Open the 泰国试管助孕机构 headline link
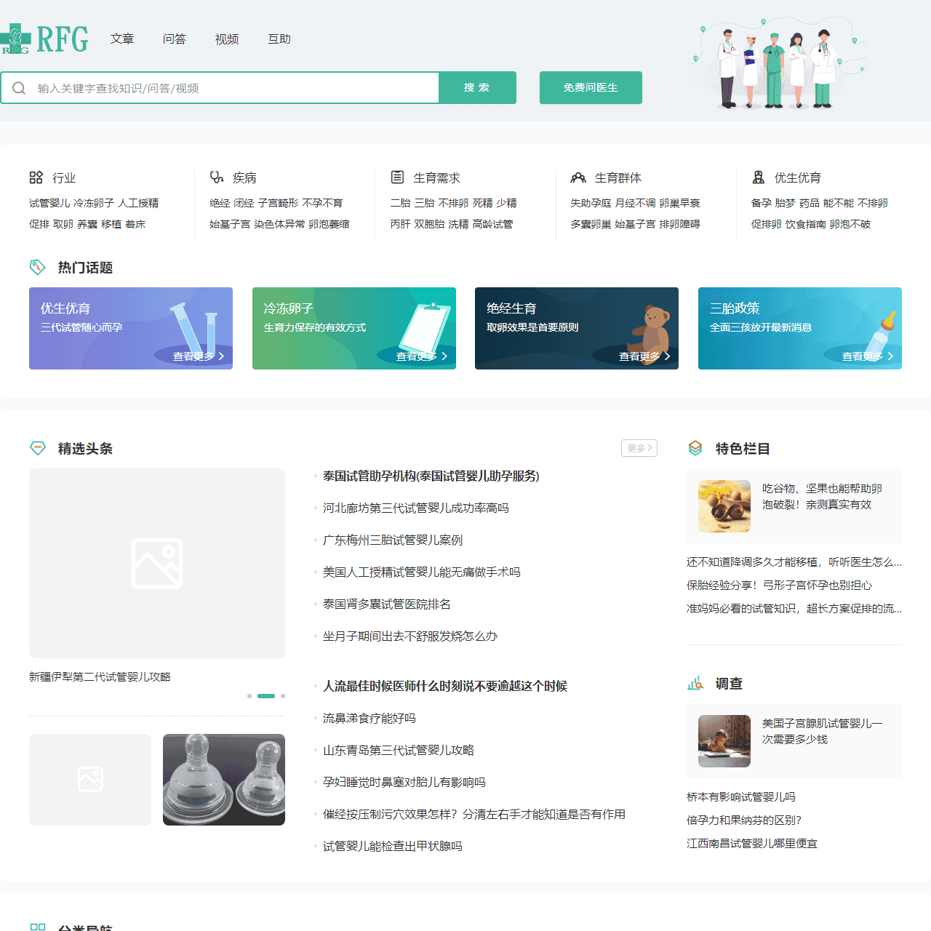Screen dimensions: 931x931 coord(431,477)
